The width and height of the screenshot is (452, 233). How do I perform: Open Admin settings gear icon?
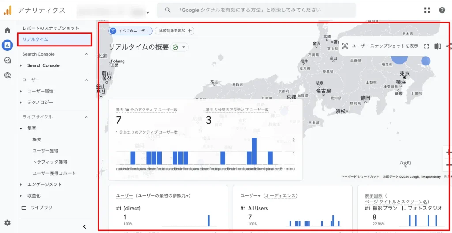8,222
